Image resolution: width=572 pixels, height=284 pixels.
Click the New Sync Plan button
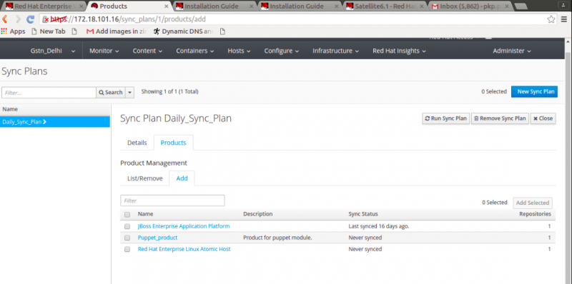534,92
